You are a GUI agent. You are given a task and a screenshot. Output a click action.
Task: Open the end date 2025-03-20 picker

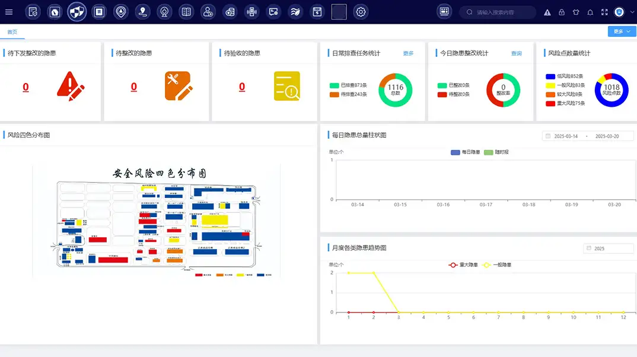[x=607, y=136]
